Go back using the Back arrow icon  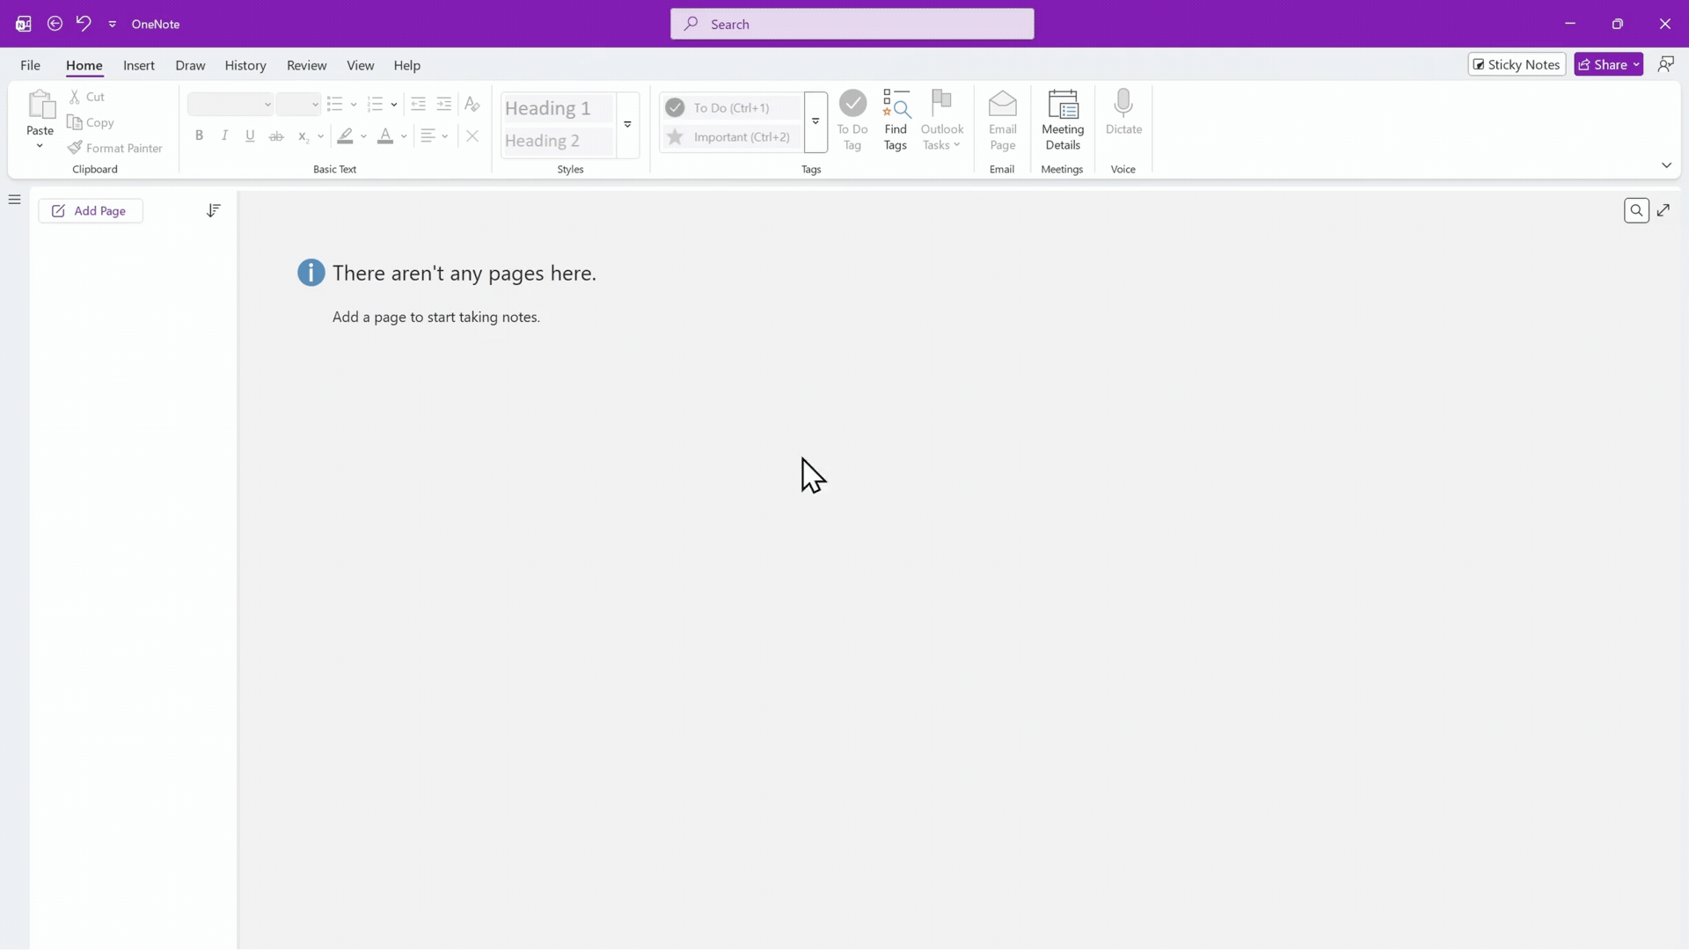tap(55, 24)
